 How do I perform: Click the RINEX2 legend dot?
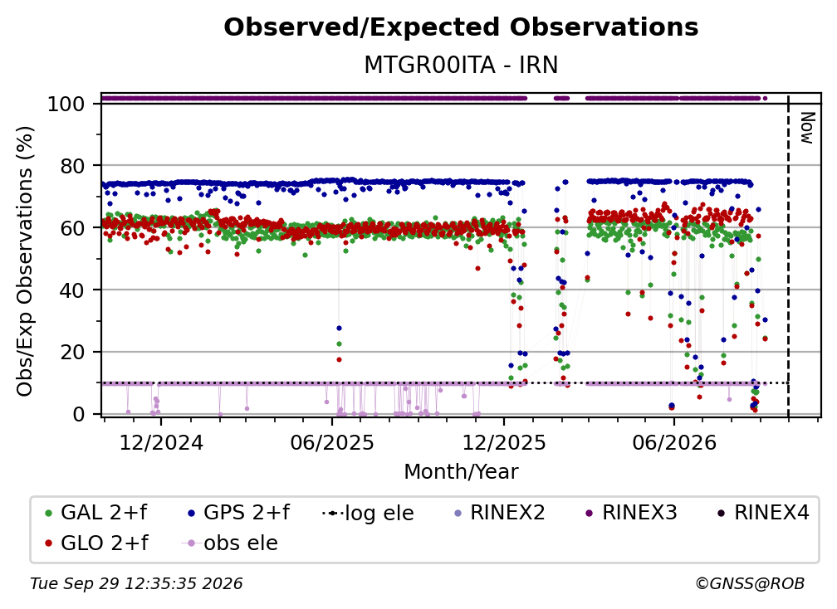pos(458,514)
